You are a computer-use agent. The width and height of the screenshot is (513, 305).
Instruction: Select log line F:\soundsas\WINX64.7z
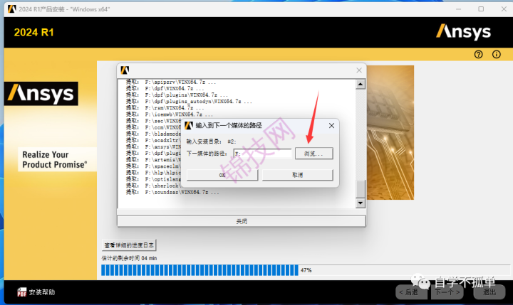(x=172, y=192)
